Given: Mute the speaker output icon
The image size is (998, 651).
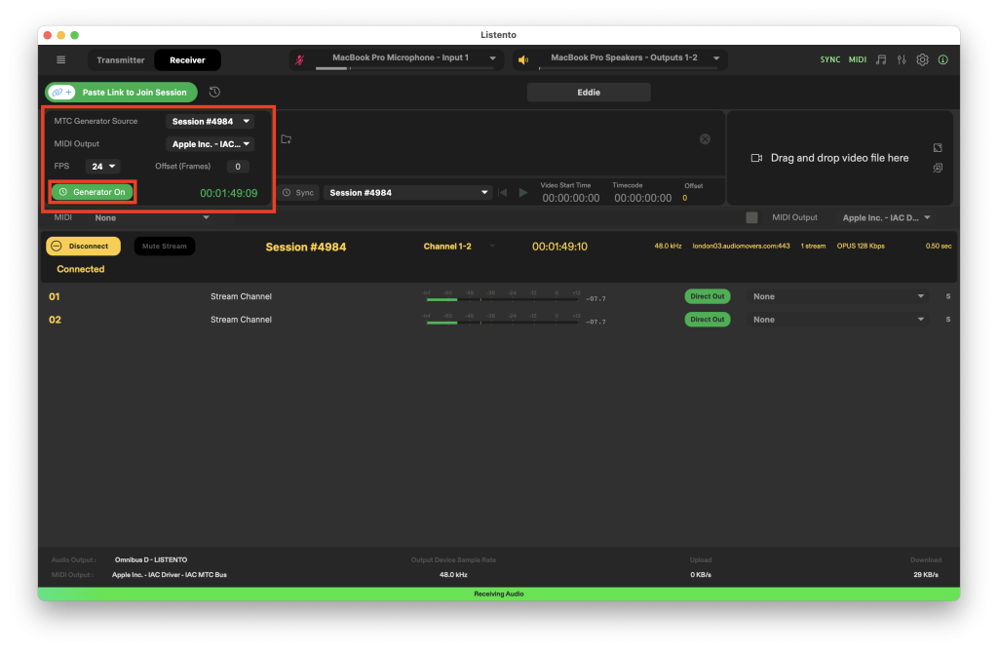Looking at the screenshot, I should (523, 59).
